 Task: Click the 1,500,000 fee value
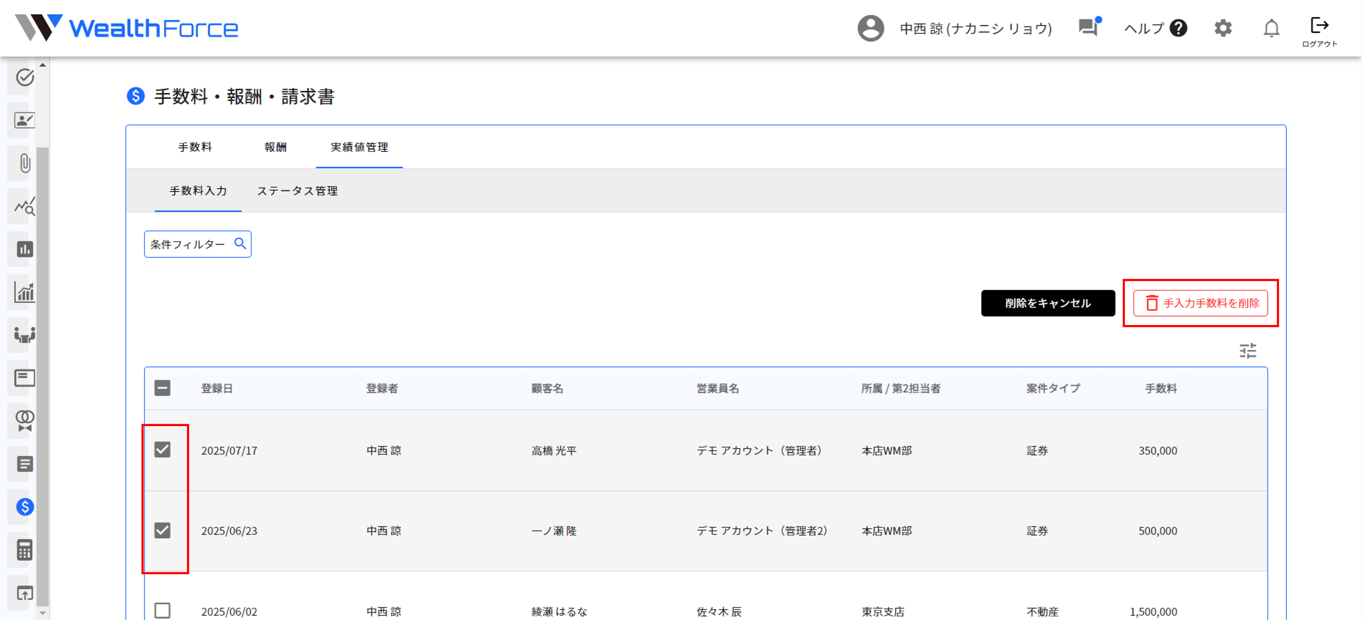[1154, 612]
